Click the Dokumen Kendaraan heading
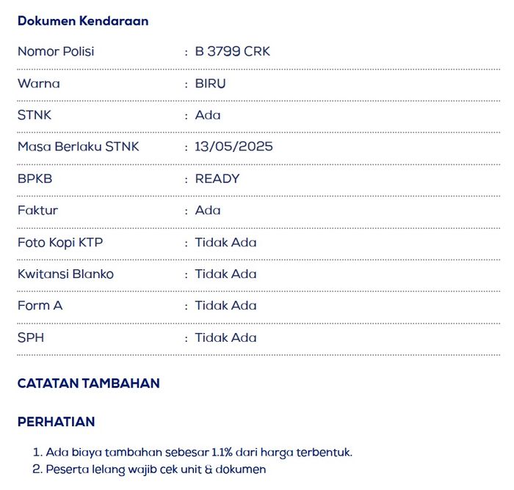The height and width of the screenshot is (490, 514). [x=83, y=21]
